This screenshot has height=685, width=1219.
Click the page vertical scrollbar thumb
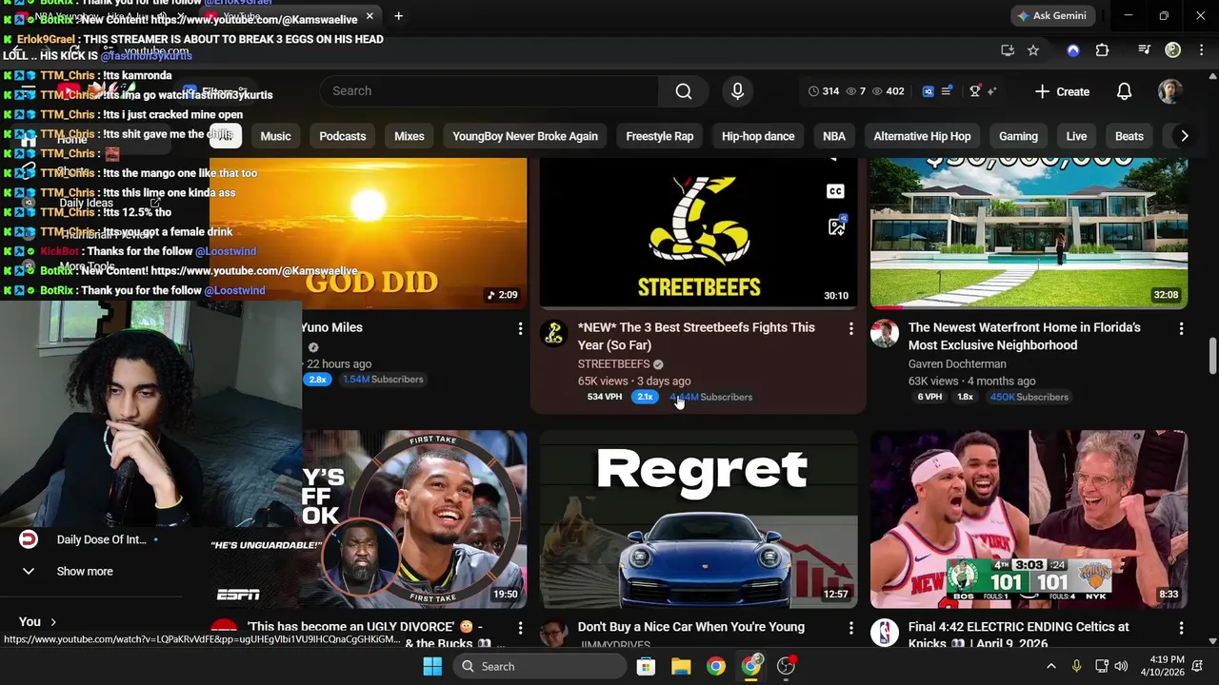[1212, 356]
